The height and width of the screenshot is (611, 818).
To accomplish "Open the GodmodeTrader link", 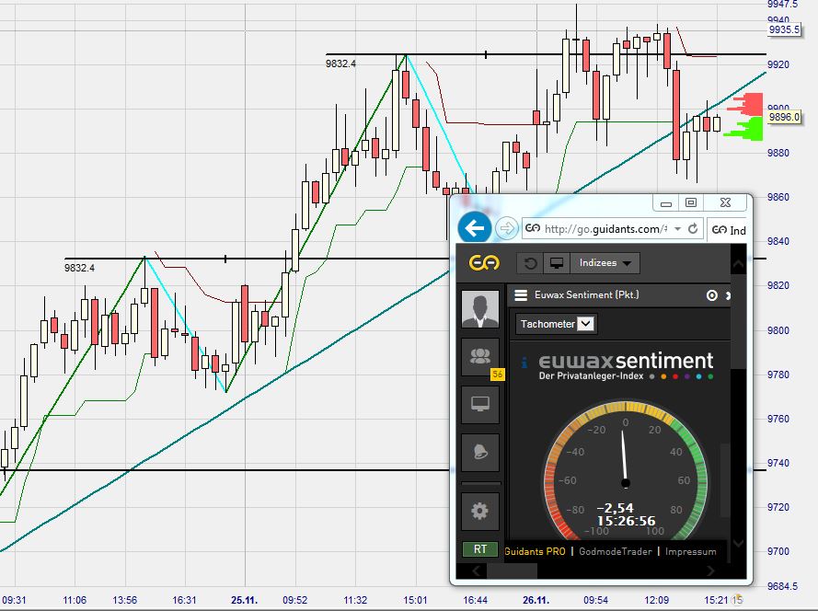I will point(615,551).
